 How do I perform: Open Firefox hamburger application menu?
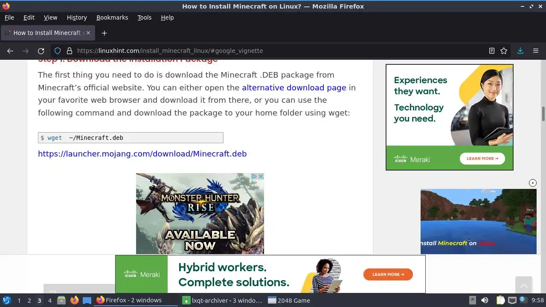click(x=536, y=51)
